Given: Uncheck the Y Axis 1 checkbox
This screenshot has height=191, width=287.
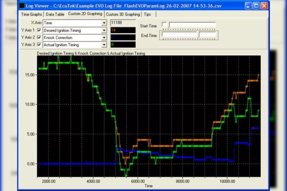Looking at the screenshot, I should tap(39, 30).
